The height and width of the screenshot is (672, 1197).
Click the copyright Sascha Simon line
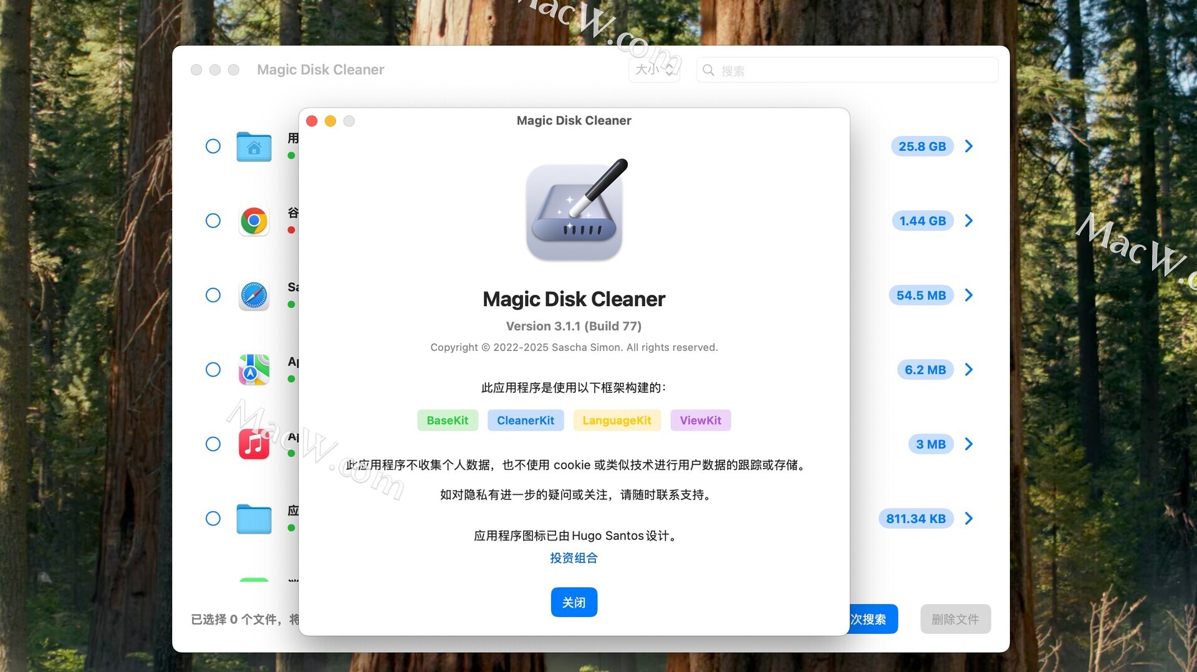pyautogui.click(x=574, y=347)
